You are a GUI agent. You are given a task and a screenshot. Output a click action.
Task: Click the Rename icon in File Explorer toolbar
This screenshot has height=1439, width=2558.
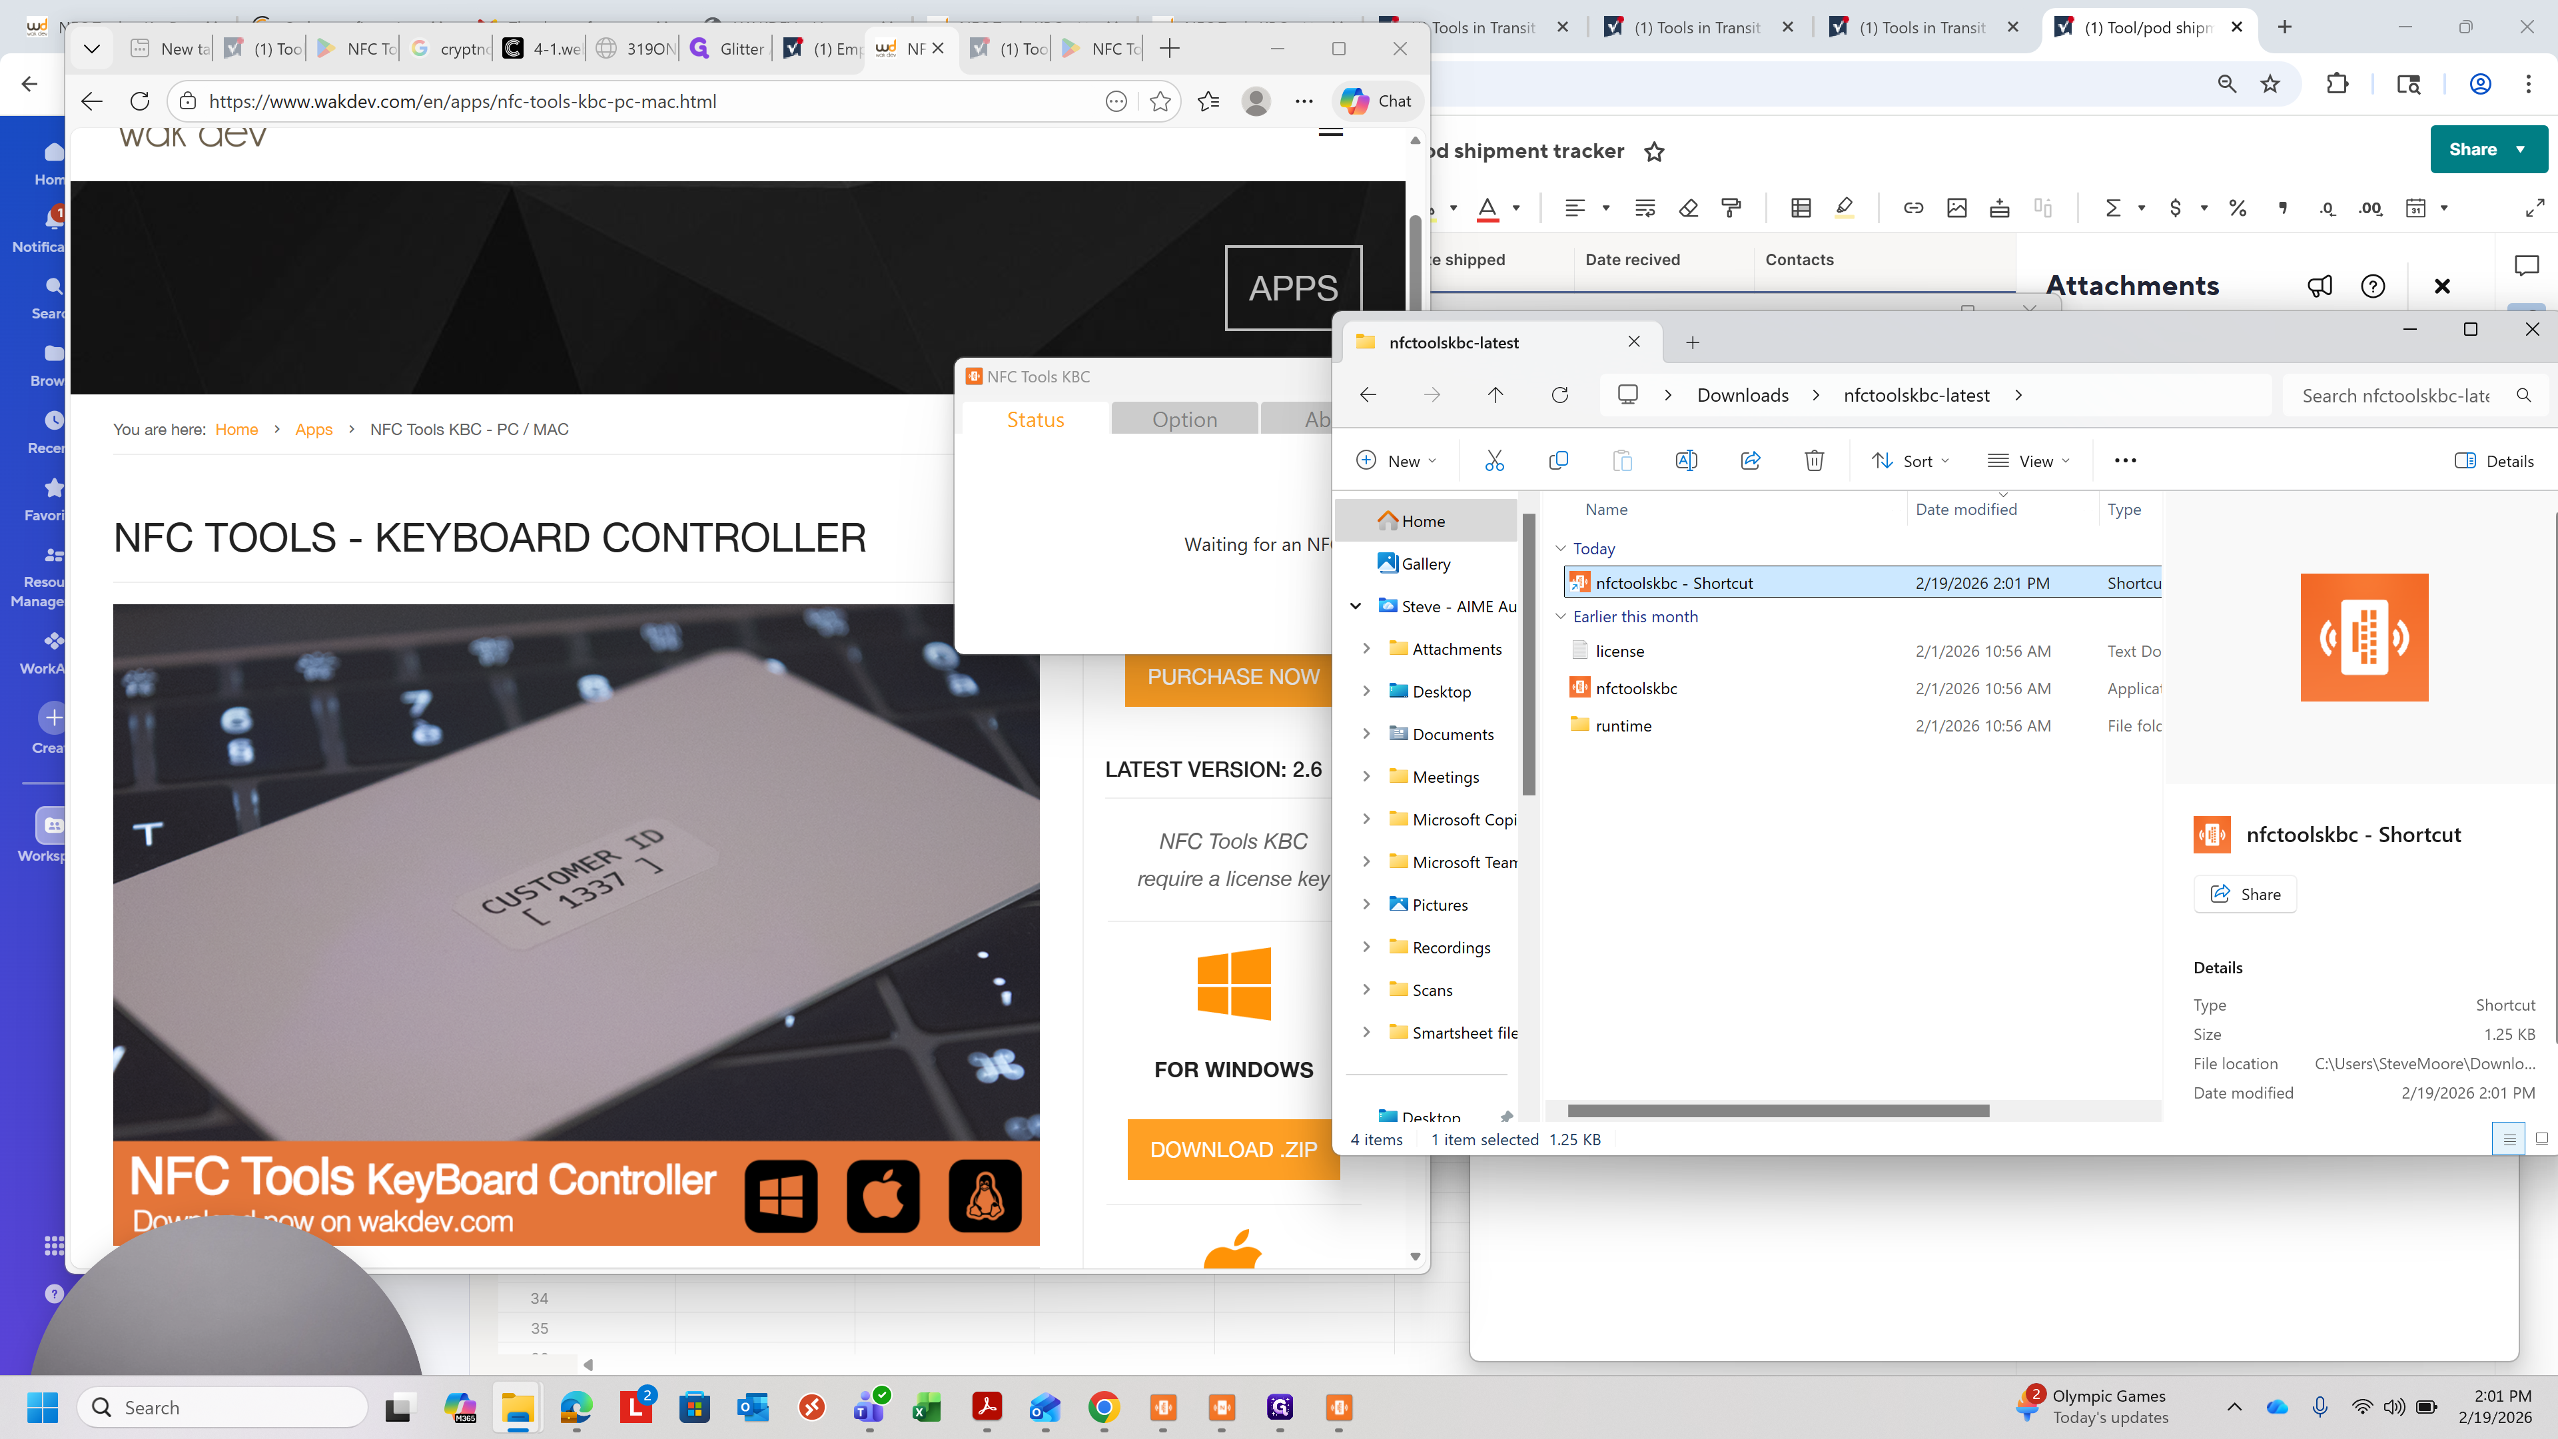[x=1686, y=461]
